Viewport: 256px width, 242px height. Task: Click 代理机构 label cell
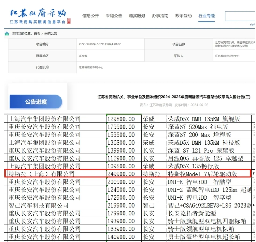click(42, 67)
